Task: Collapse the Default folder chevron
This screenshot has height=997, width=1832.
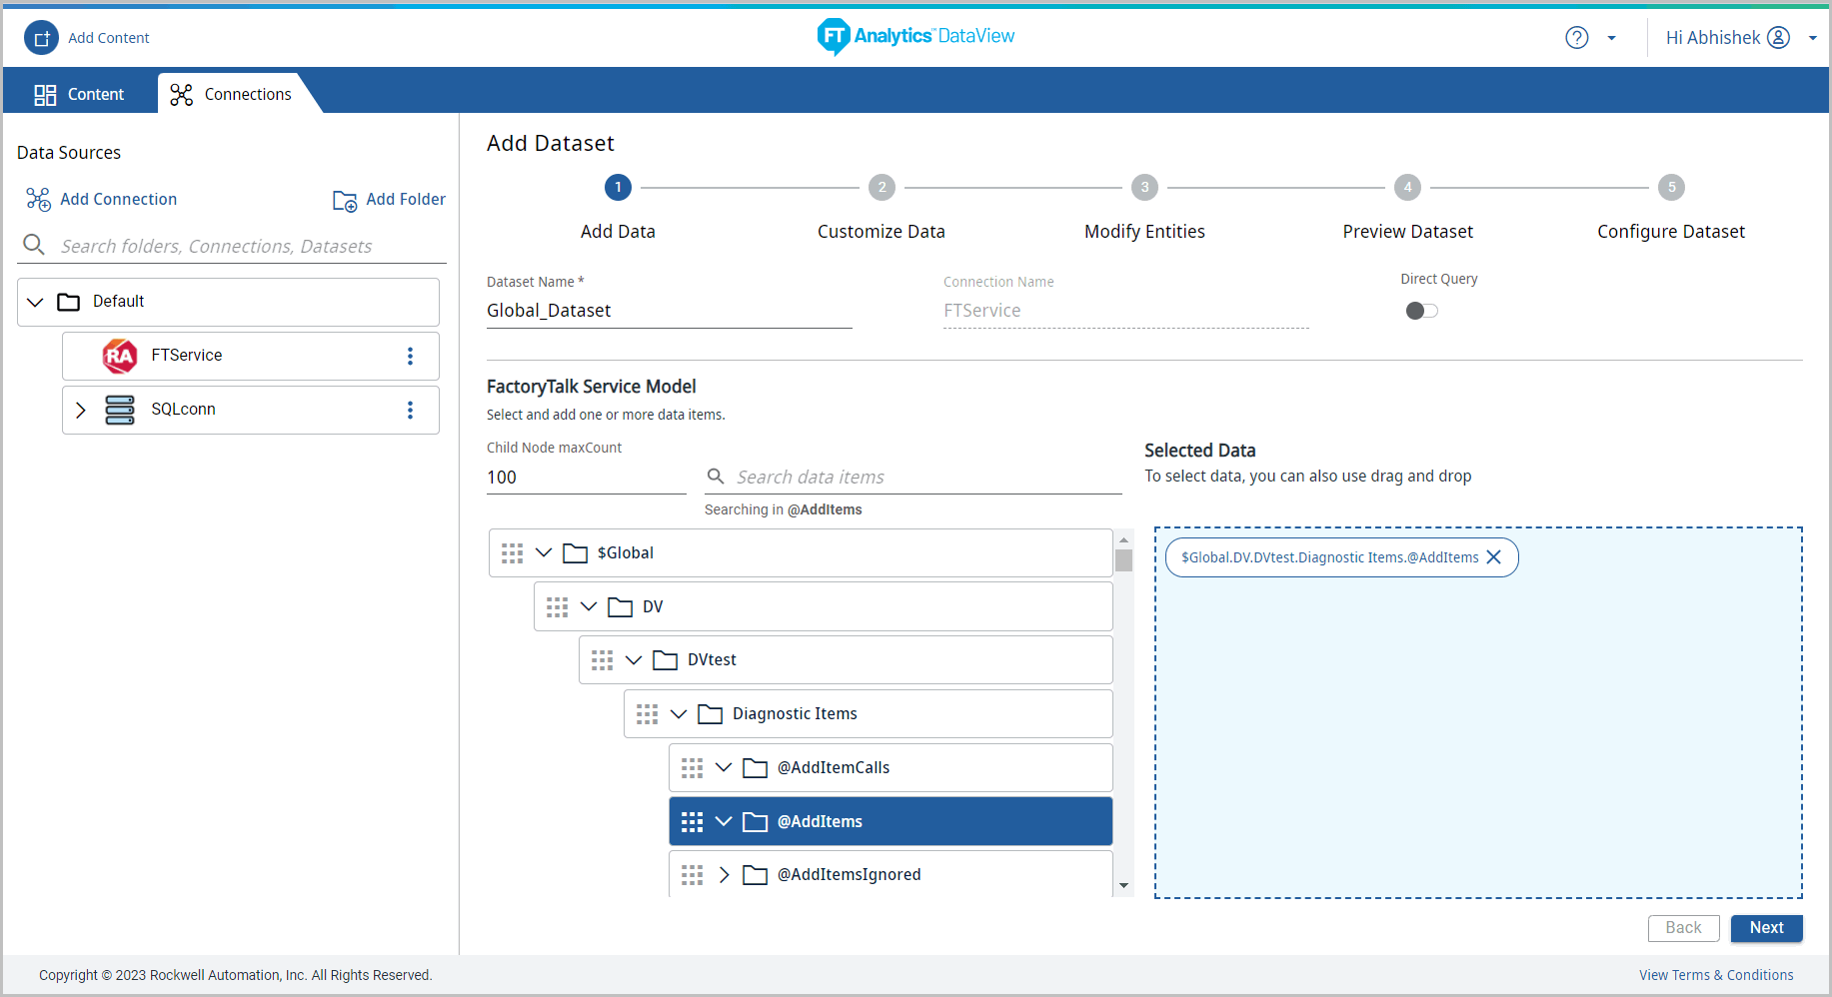Action: 36,302
